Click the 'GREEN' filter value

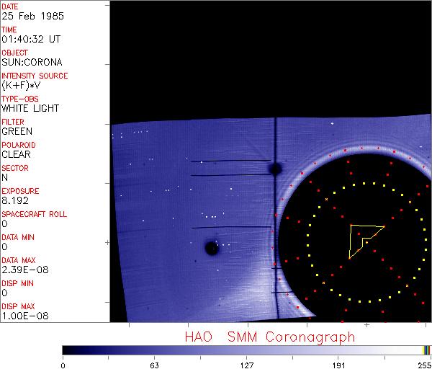17,132
